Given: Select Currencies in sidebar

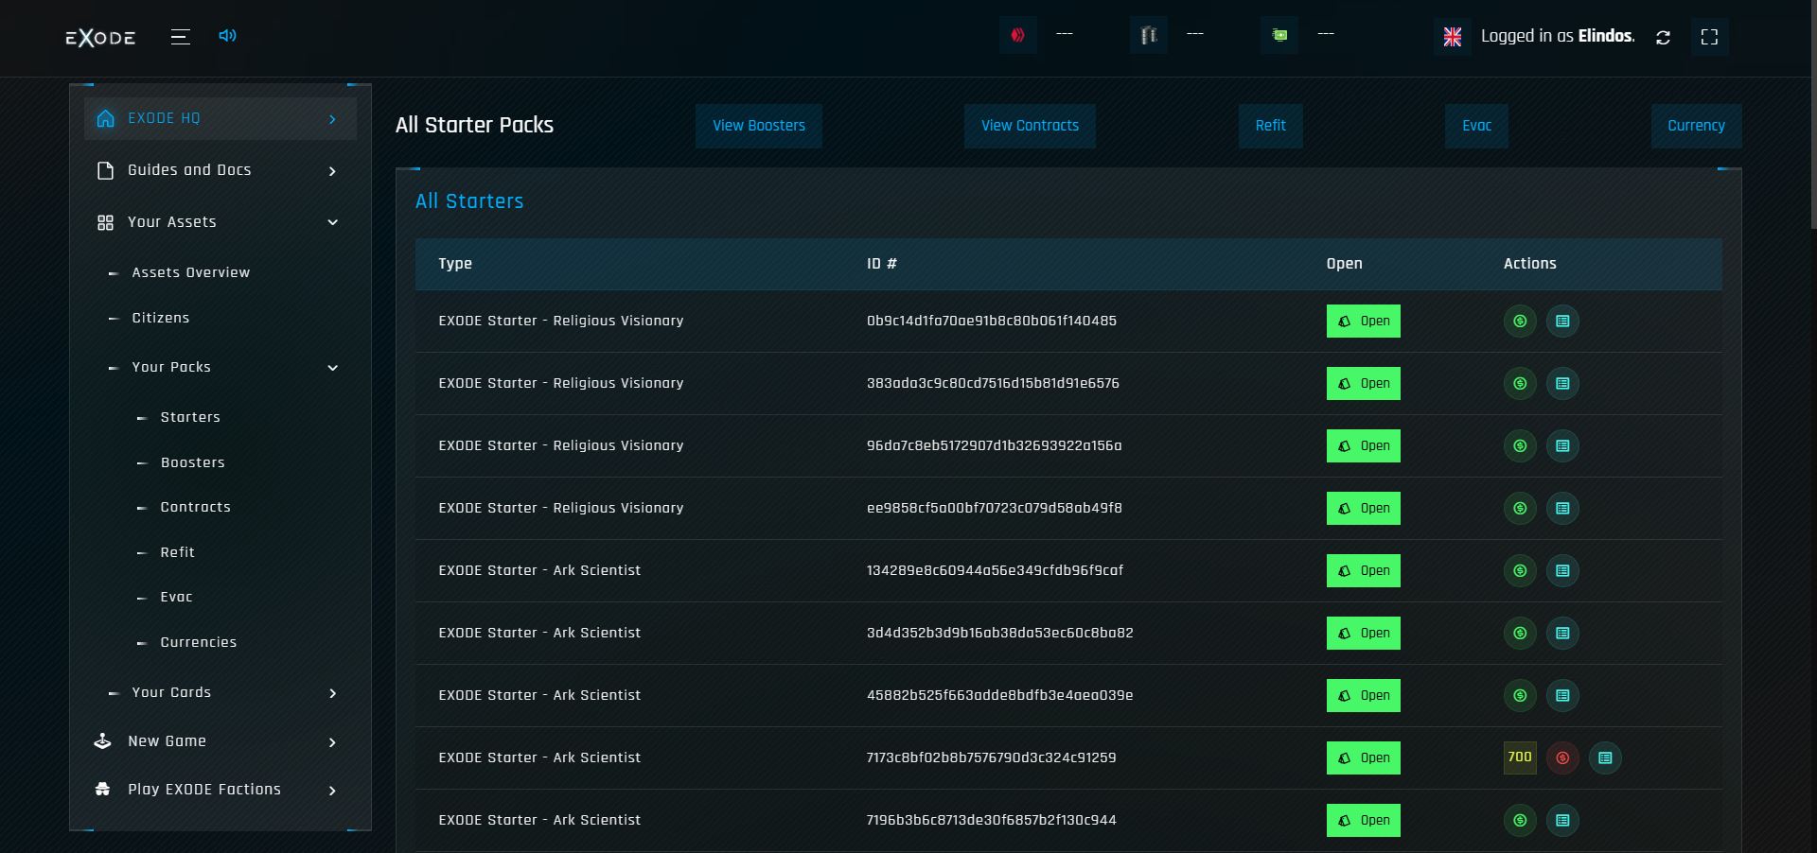Looking at the screenshot, I should pyautogui.click(x=199, y=642).
